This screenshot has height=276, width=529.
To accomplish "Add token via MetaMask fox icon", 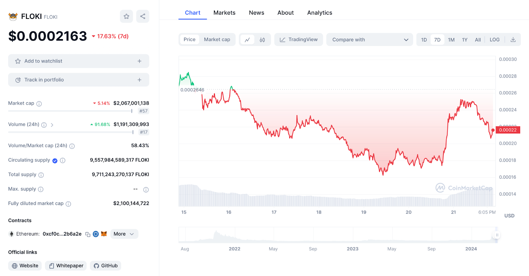I will 104,234.
